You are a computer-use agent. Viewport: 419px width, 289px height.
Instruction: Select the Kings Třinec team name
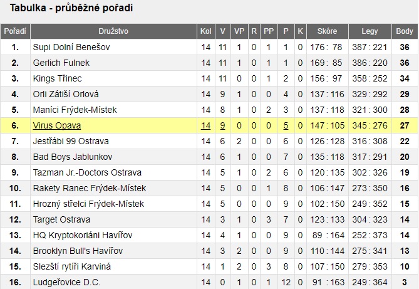click(x=57, y=78)
